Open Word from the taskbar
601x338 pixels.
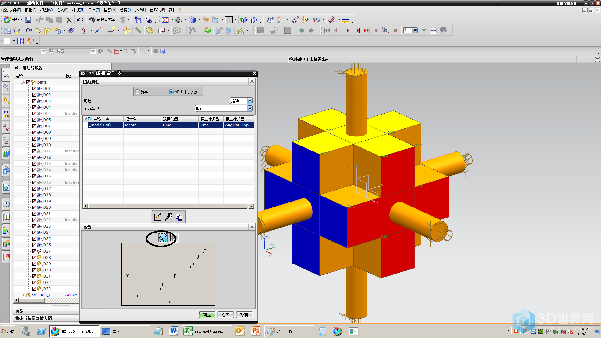coord(174,331)
